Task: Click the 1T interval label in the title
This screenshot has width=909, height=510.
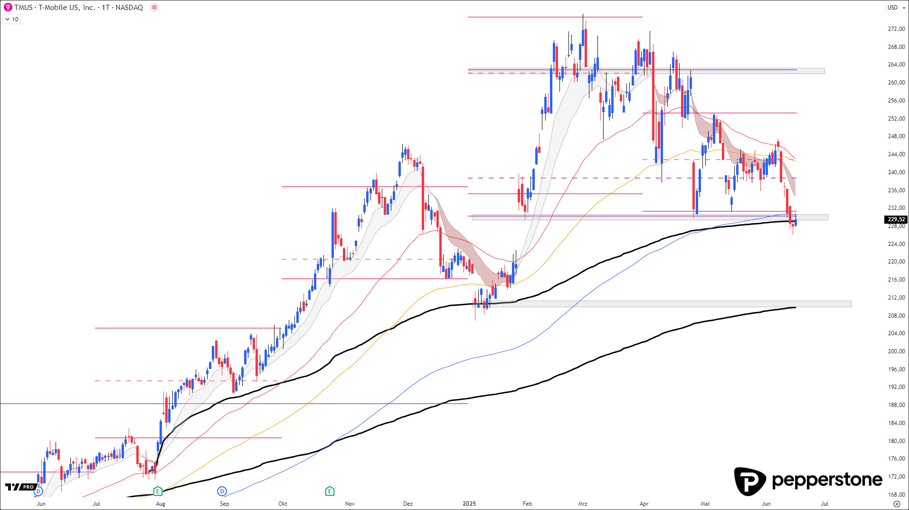Action: [x=105, y=7]
